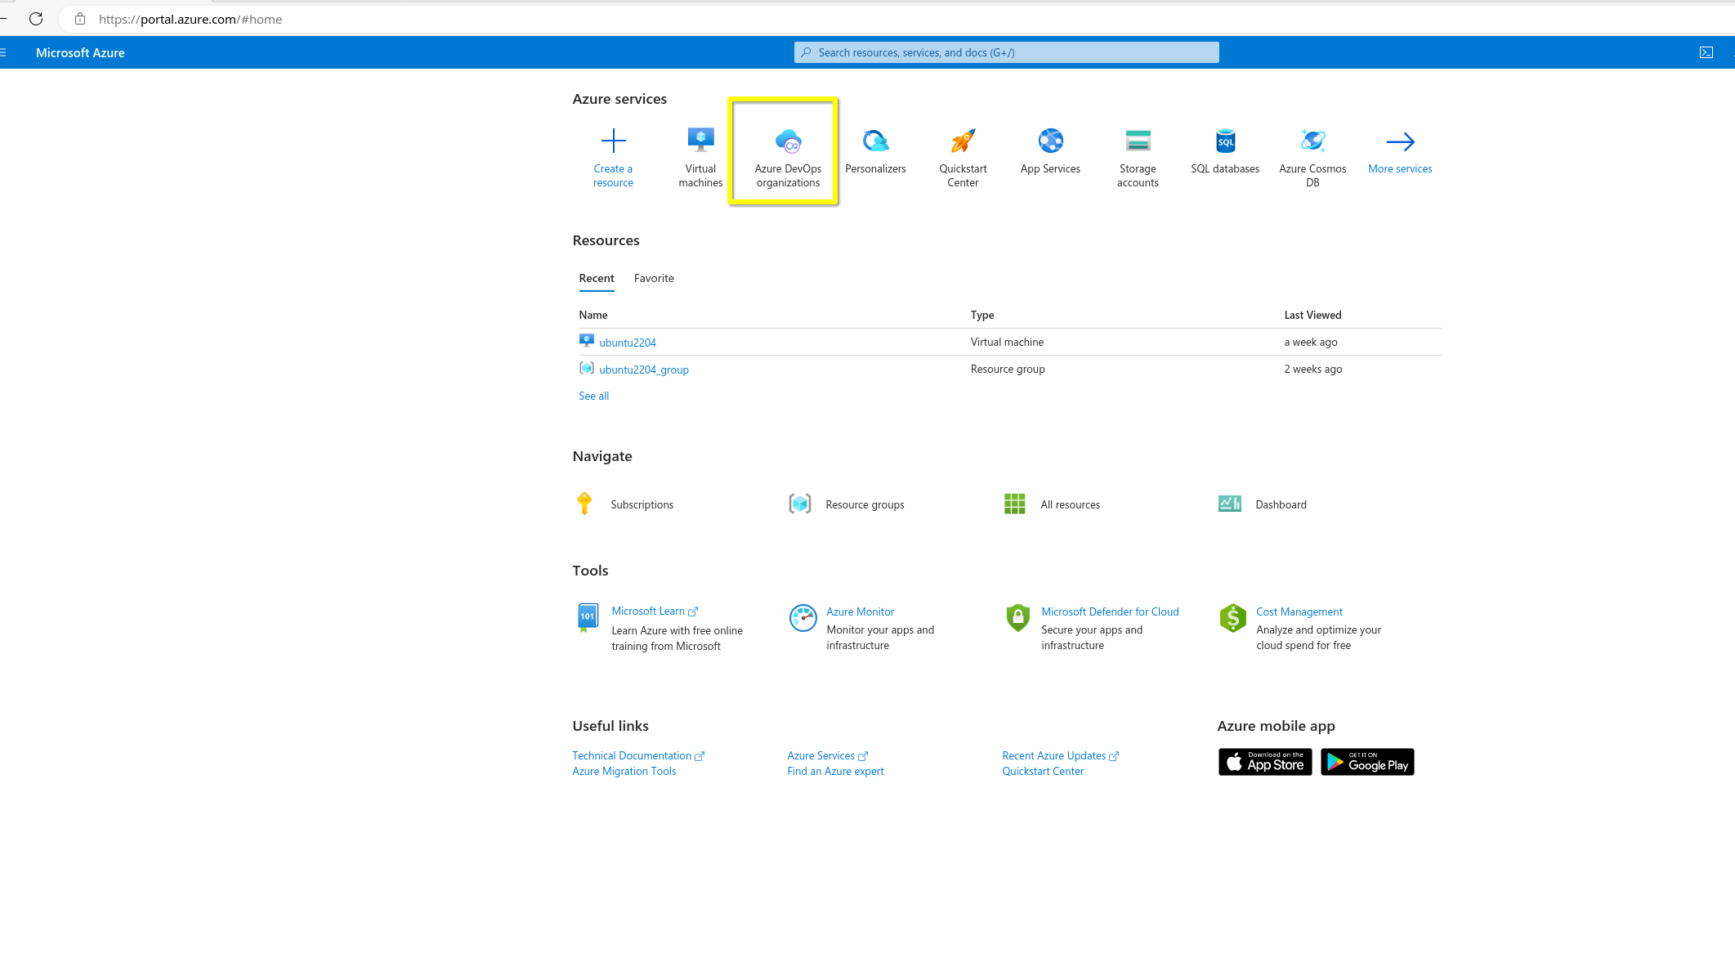The image size is (1735, 963).
Task: Click the '2 weeks ago' last viewed cell
Action: click(1312, 369)
